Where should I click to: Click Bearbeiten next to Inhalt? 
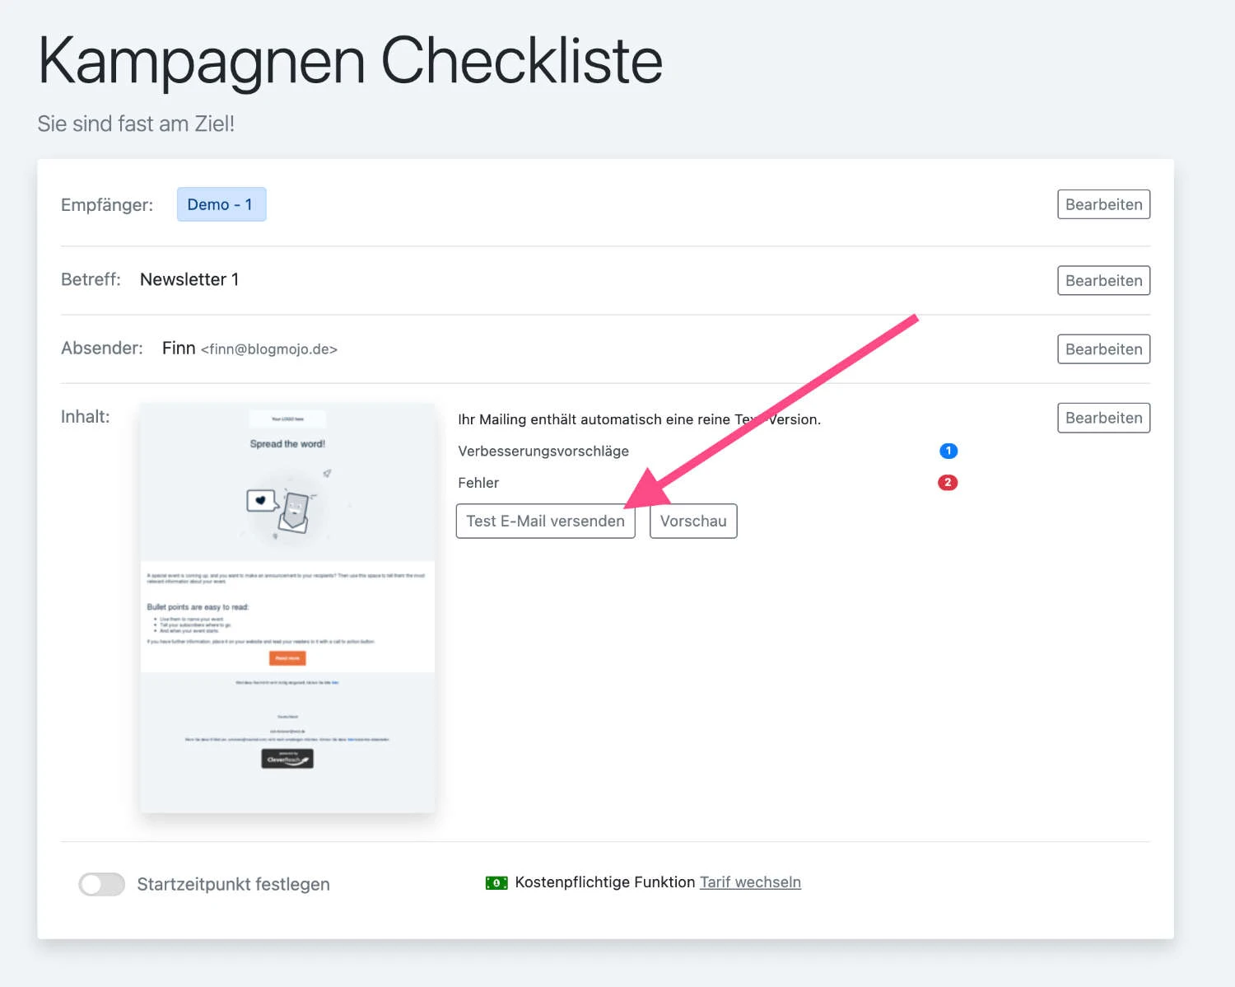pyautogui.click(x=1103, y=418)
